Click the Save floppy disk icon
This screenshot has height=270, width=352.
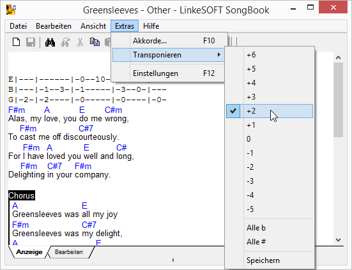[31, 42]
